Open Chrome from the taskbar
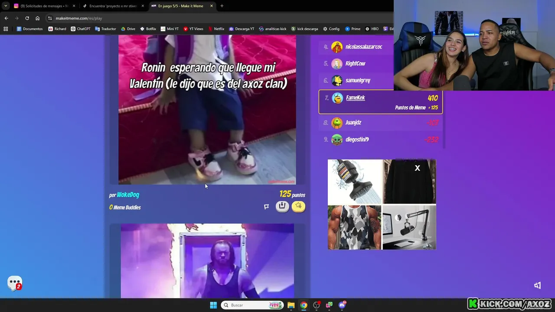Image resolution: width=555 pixels, height=312 pixels. (304, 305)
